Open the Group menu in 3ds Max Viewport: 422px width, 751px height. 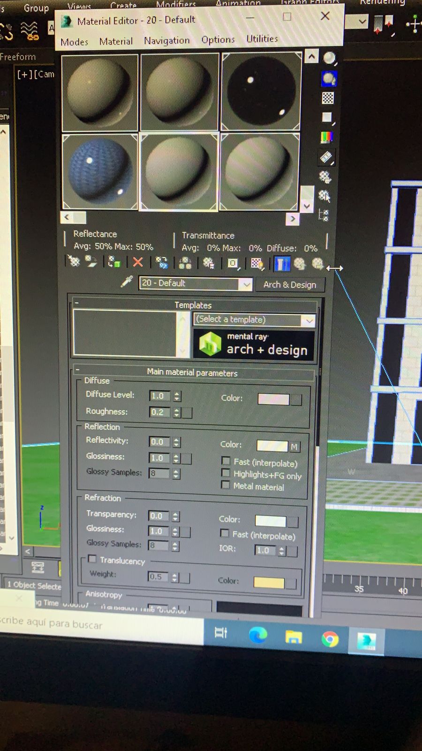point(36,8)
